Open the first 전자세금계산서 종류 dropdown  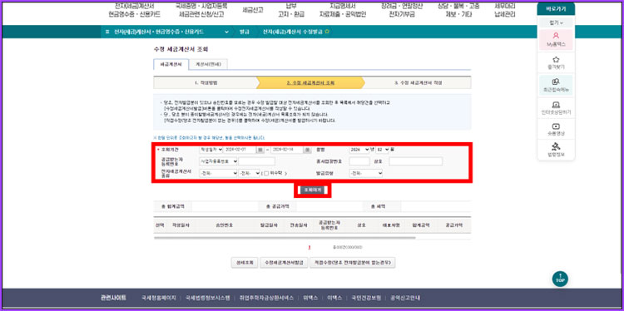coord(218,173)
